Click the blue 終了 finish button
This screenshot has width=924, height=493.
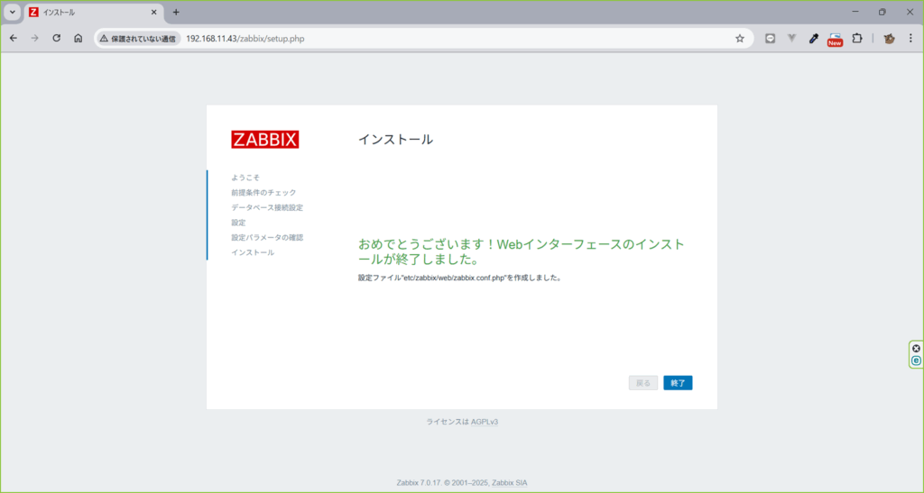click(678, 383)
